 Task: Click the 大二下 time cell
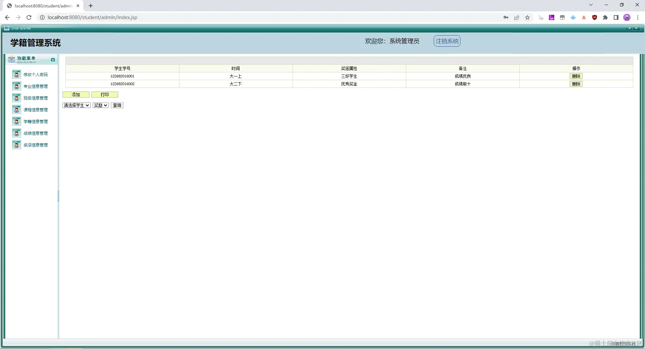point(235,84)
